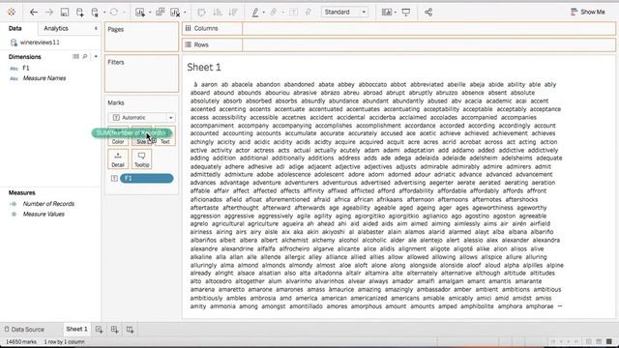Click the Detail marks card button
Screen dimensions: 619x348
pyautogui.click(x=118, y=159)
